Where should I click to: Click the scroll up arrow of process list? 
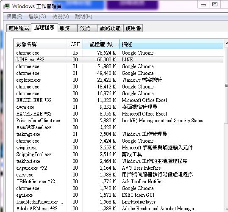pyautogui.click(x=226, y=43)
